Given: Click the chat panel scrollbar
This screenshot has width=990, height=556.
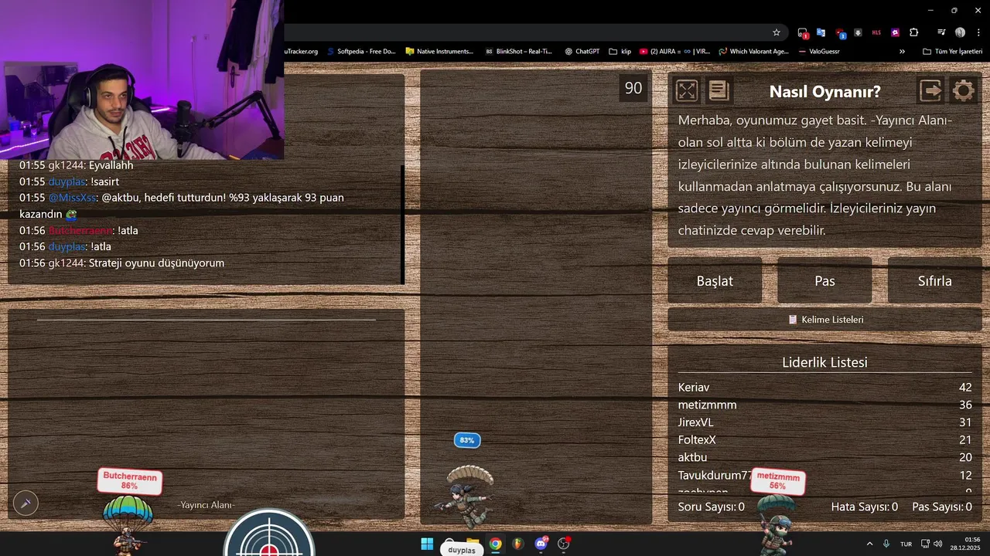Looking at the screenshot, I should click(x=402, y=224).
